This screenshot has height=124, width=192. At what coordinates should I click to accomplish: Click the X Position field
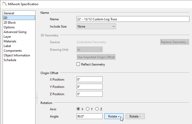click(x=90, y=80)
